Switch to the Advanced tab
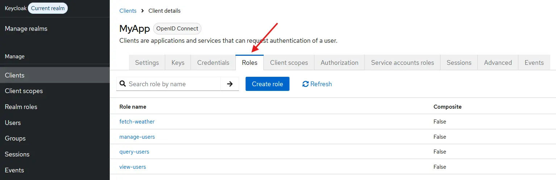This screenshot has width=556, height=180. pyautogui.click(x=498, y=63)
